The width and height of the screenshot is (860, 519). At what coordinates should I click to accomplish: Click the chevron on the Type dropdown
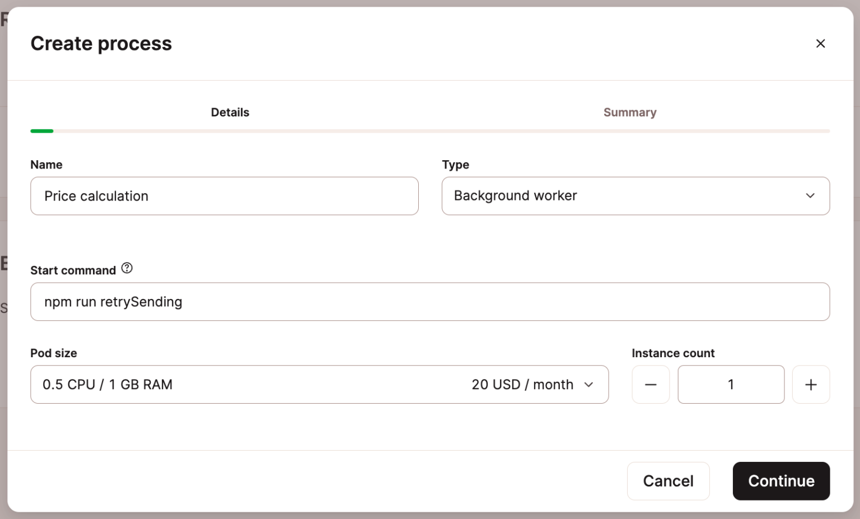(x=810, y=196)
